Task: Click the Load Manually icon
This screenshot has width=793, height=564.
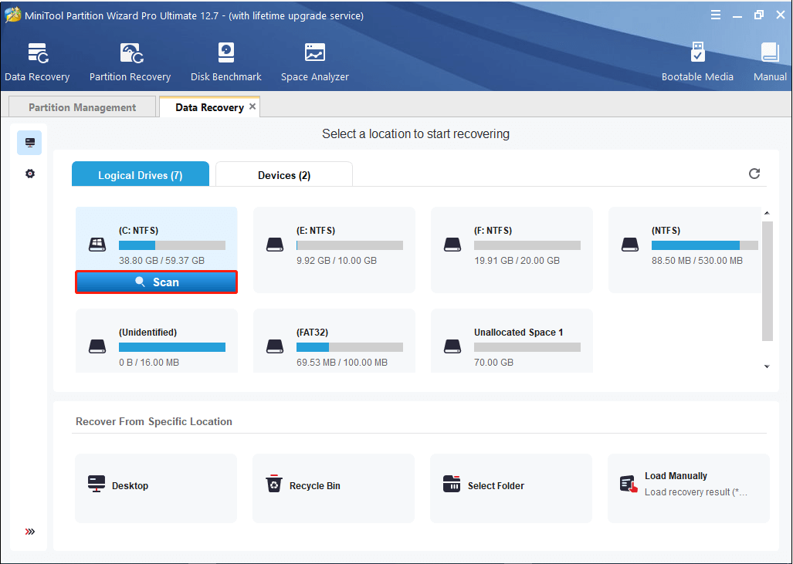Action: tap(629, 484)
